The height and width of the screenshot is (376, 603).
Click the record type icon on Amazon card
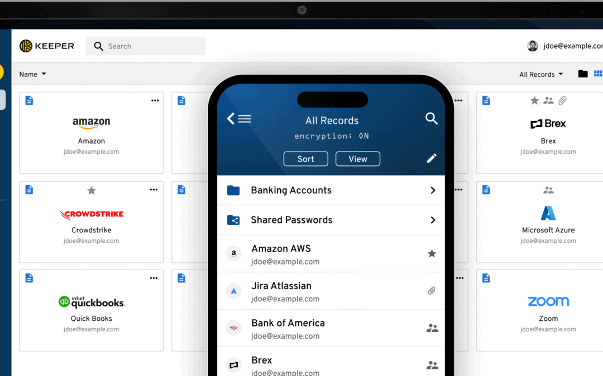coord(29,100)
